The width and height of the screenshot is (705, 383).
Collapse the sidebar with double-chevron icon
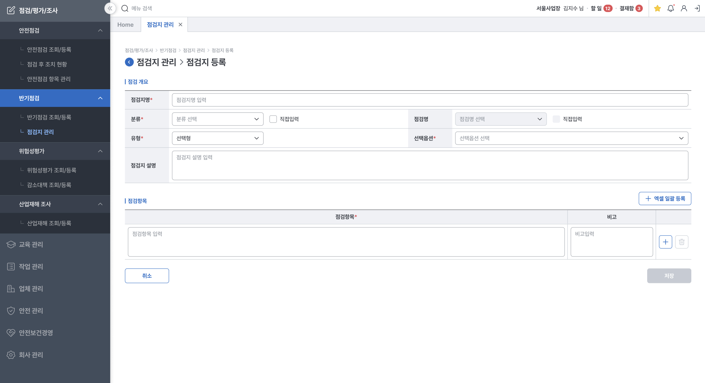pos(110,8)
